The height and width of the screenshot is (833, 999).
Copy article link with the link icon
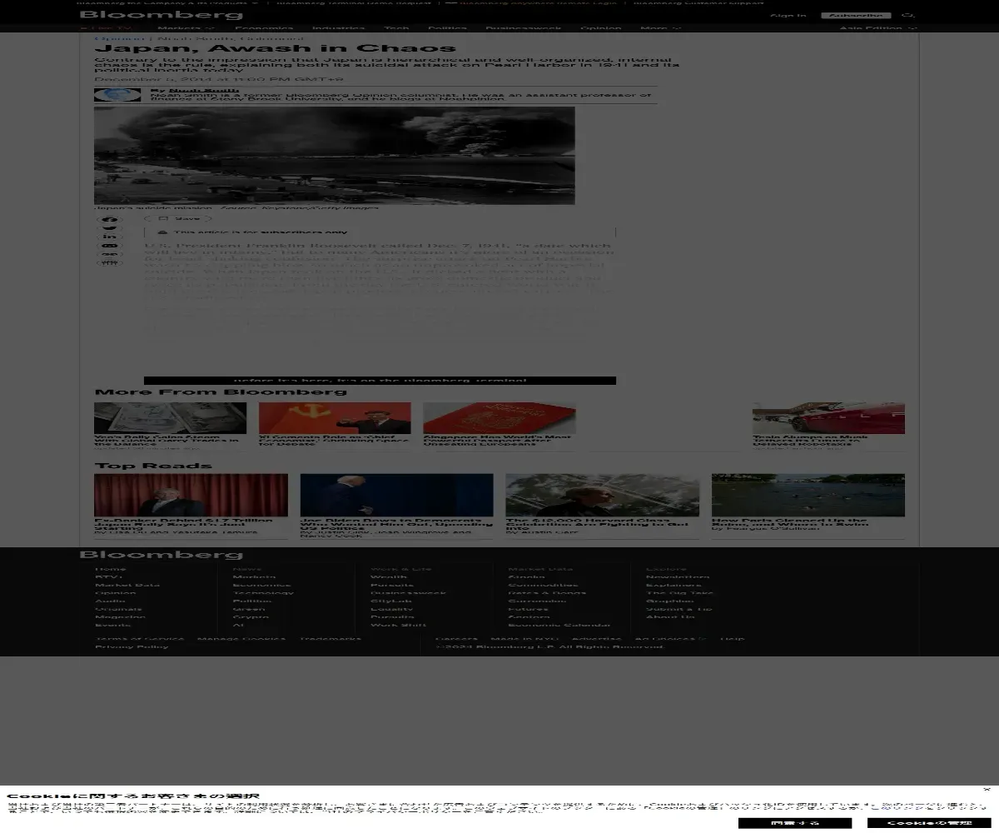point(110,254)
